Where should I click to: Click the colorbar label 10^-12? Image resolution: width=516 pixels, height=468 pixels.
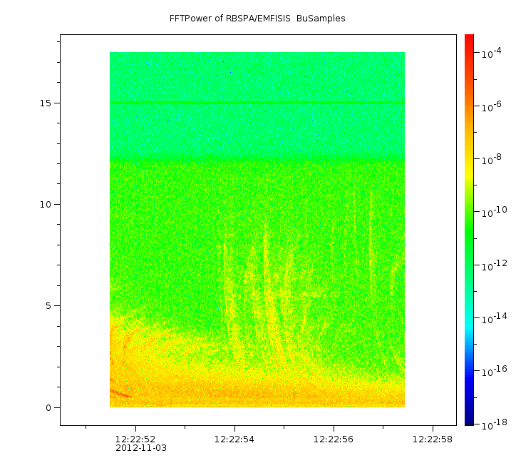pyautogui.click(x=495, y=265)
